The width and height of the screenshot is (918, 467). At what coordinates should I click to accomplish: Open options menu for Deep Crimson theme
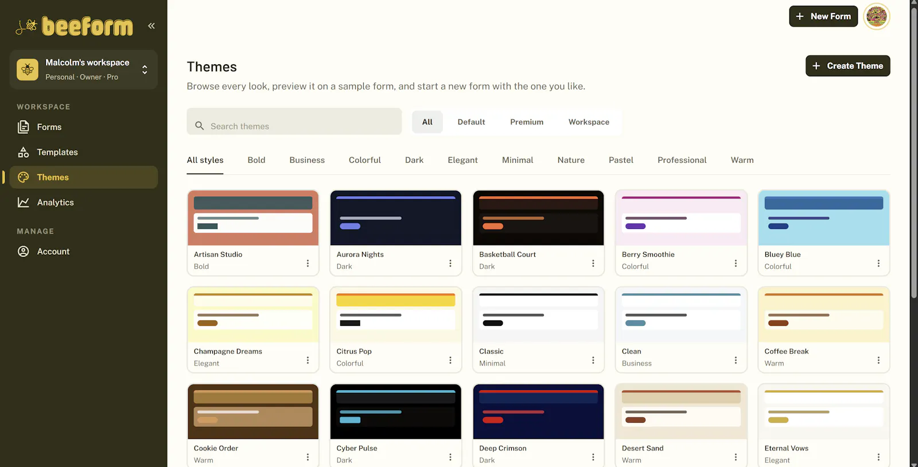pos(593,457)
